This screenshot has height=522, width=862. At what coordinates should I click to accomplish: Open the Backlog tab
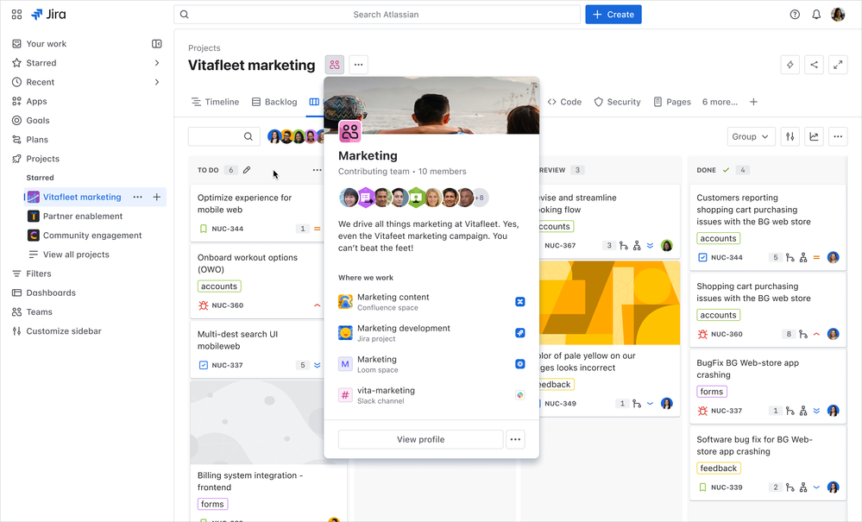click(x=274, y=101)
